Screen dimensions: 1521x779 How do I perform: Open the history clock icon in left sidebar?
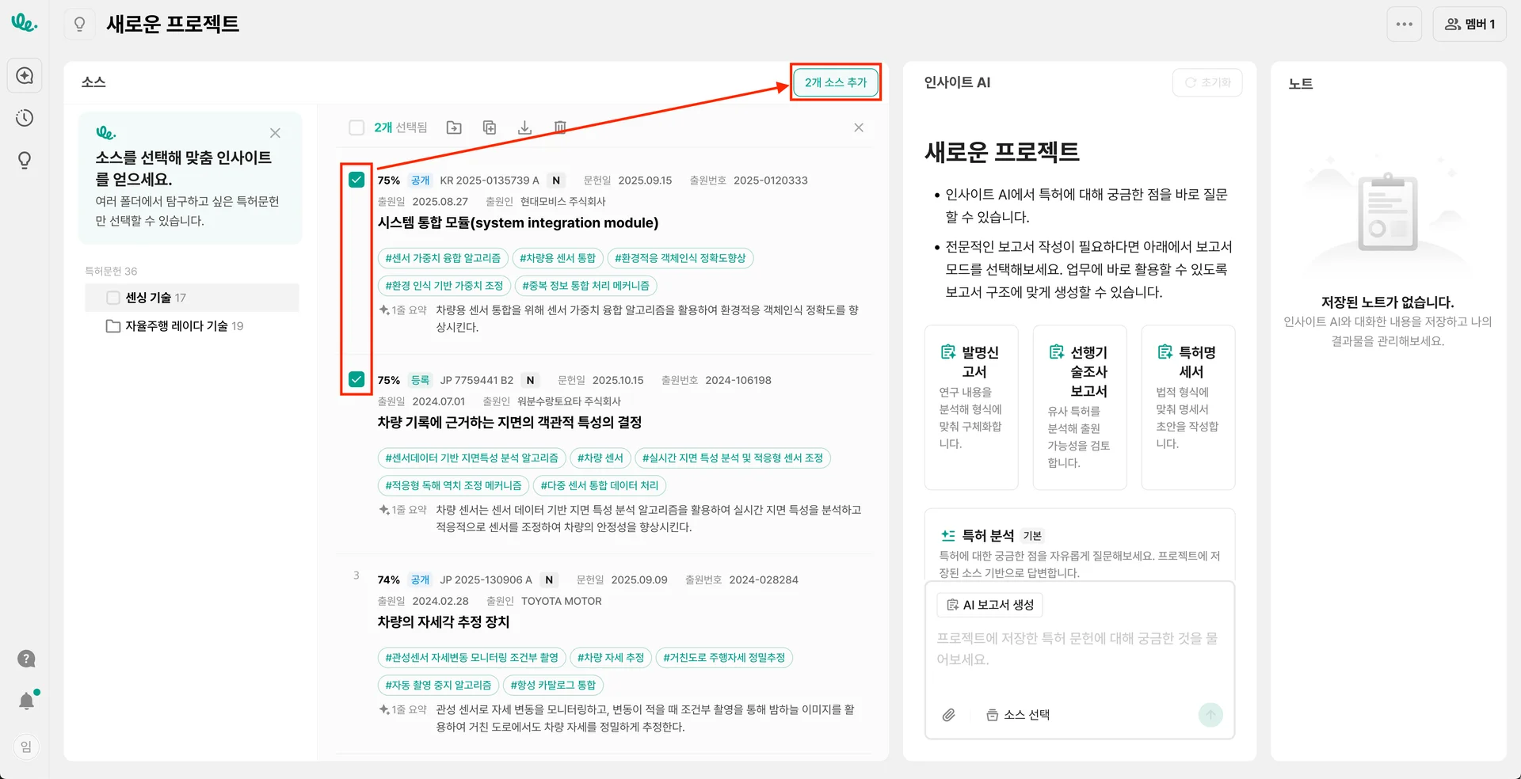(25, 118)
